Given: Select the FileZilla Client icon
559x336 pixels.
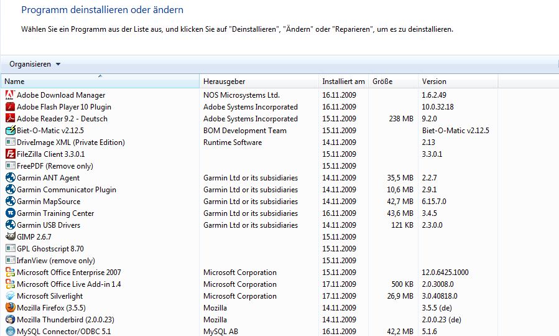Looking at the screenshot, I should click(10, 154).
